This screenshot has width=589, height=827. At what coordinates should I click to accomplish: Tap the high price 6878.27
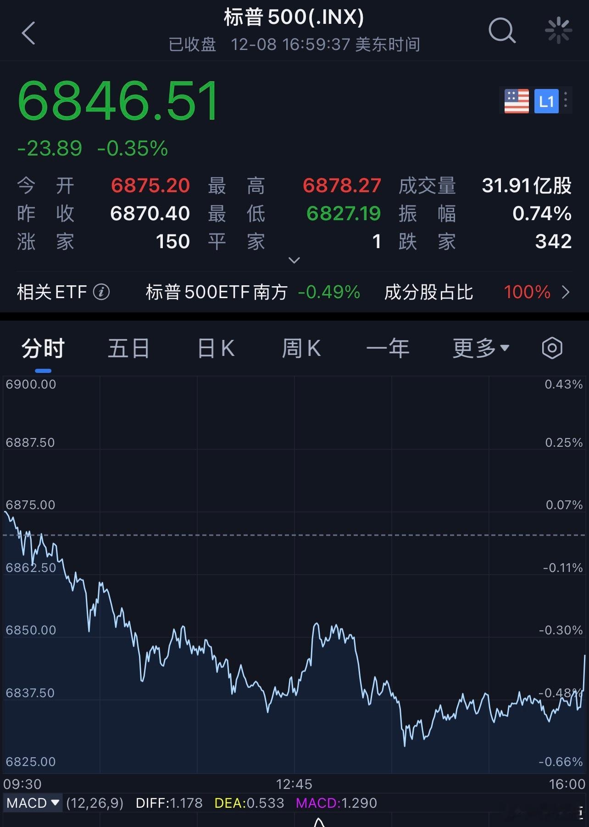tap(342, 186)
